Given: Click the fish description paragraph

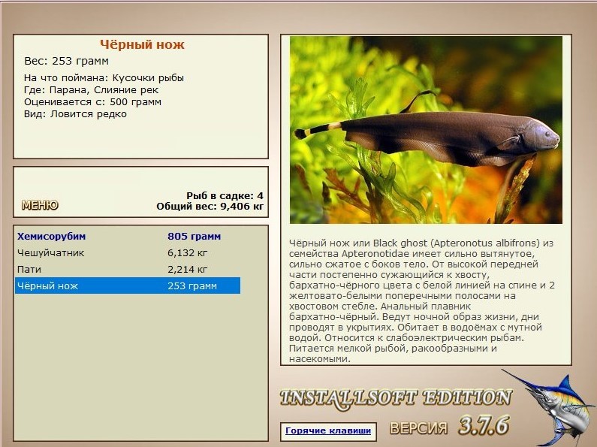Looking at the screenshot, I should tap(421, 301).
